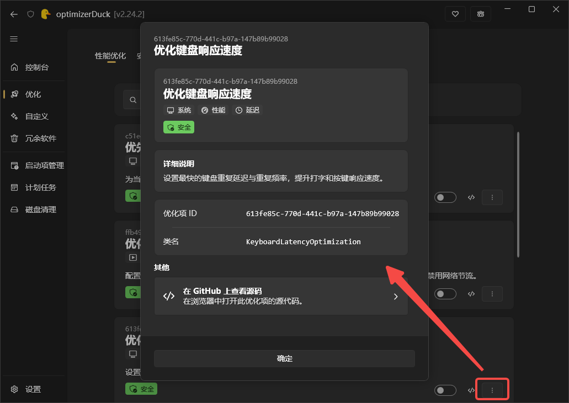Click code icon on first optimization card
This screenshot has height=403, width=569.
(x=471, y=197)
